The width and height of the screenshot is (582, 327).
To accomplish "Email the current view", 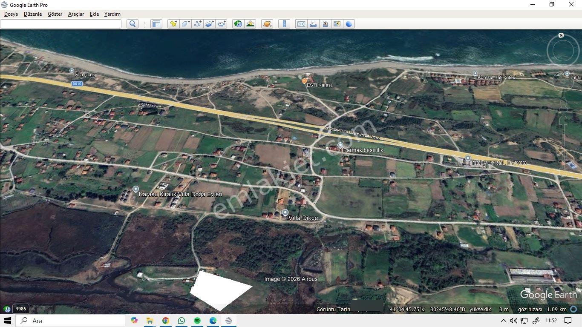I will (301, 24).
